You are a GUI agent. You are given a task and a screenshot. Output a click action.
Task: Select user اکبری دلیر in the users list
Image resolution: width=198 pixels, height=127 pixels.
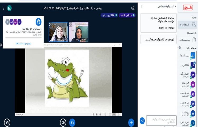coord(187,123)
